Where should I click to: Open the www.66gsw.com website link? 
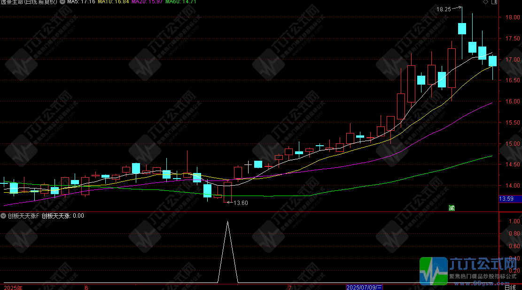pos(483,283)
